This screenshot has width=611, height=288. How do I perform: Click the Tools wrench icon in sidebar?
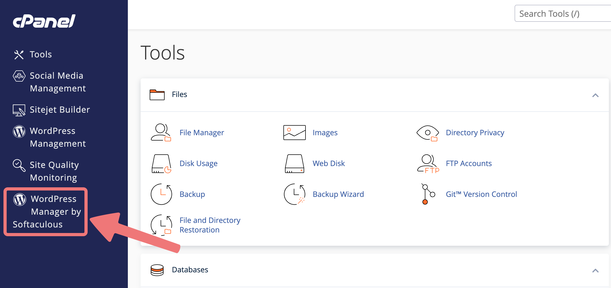click(x=19, y=55)
